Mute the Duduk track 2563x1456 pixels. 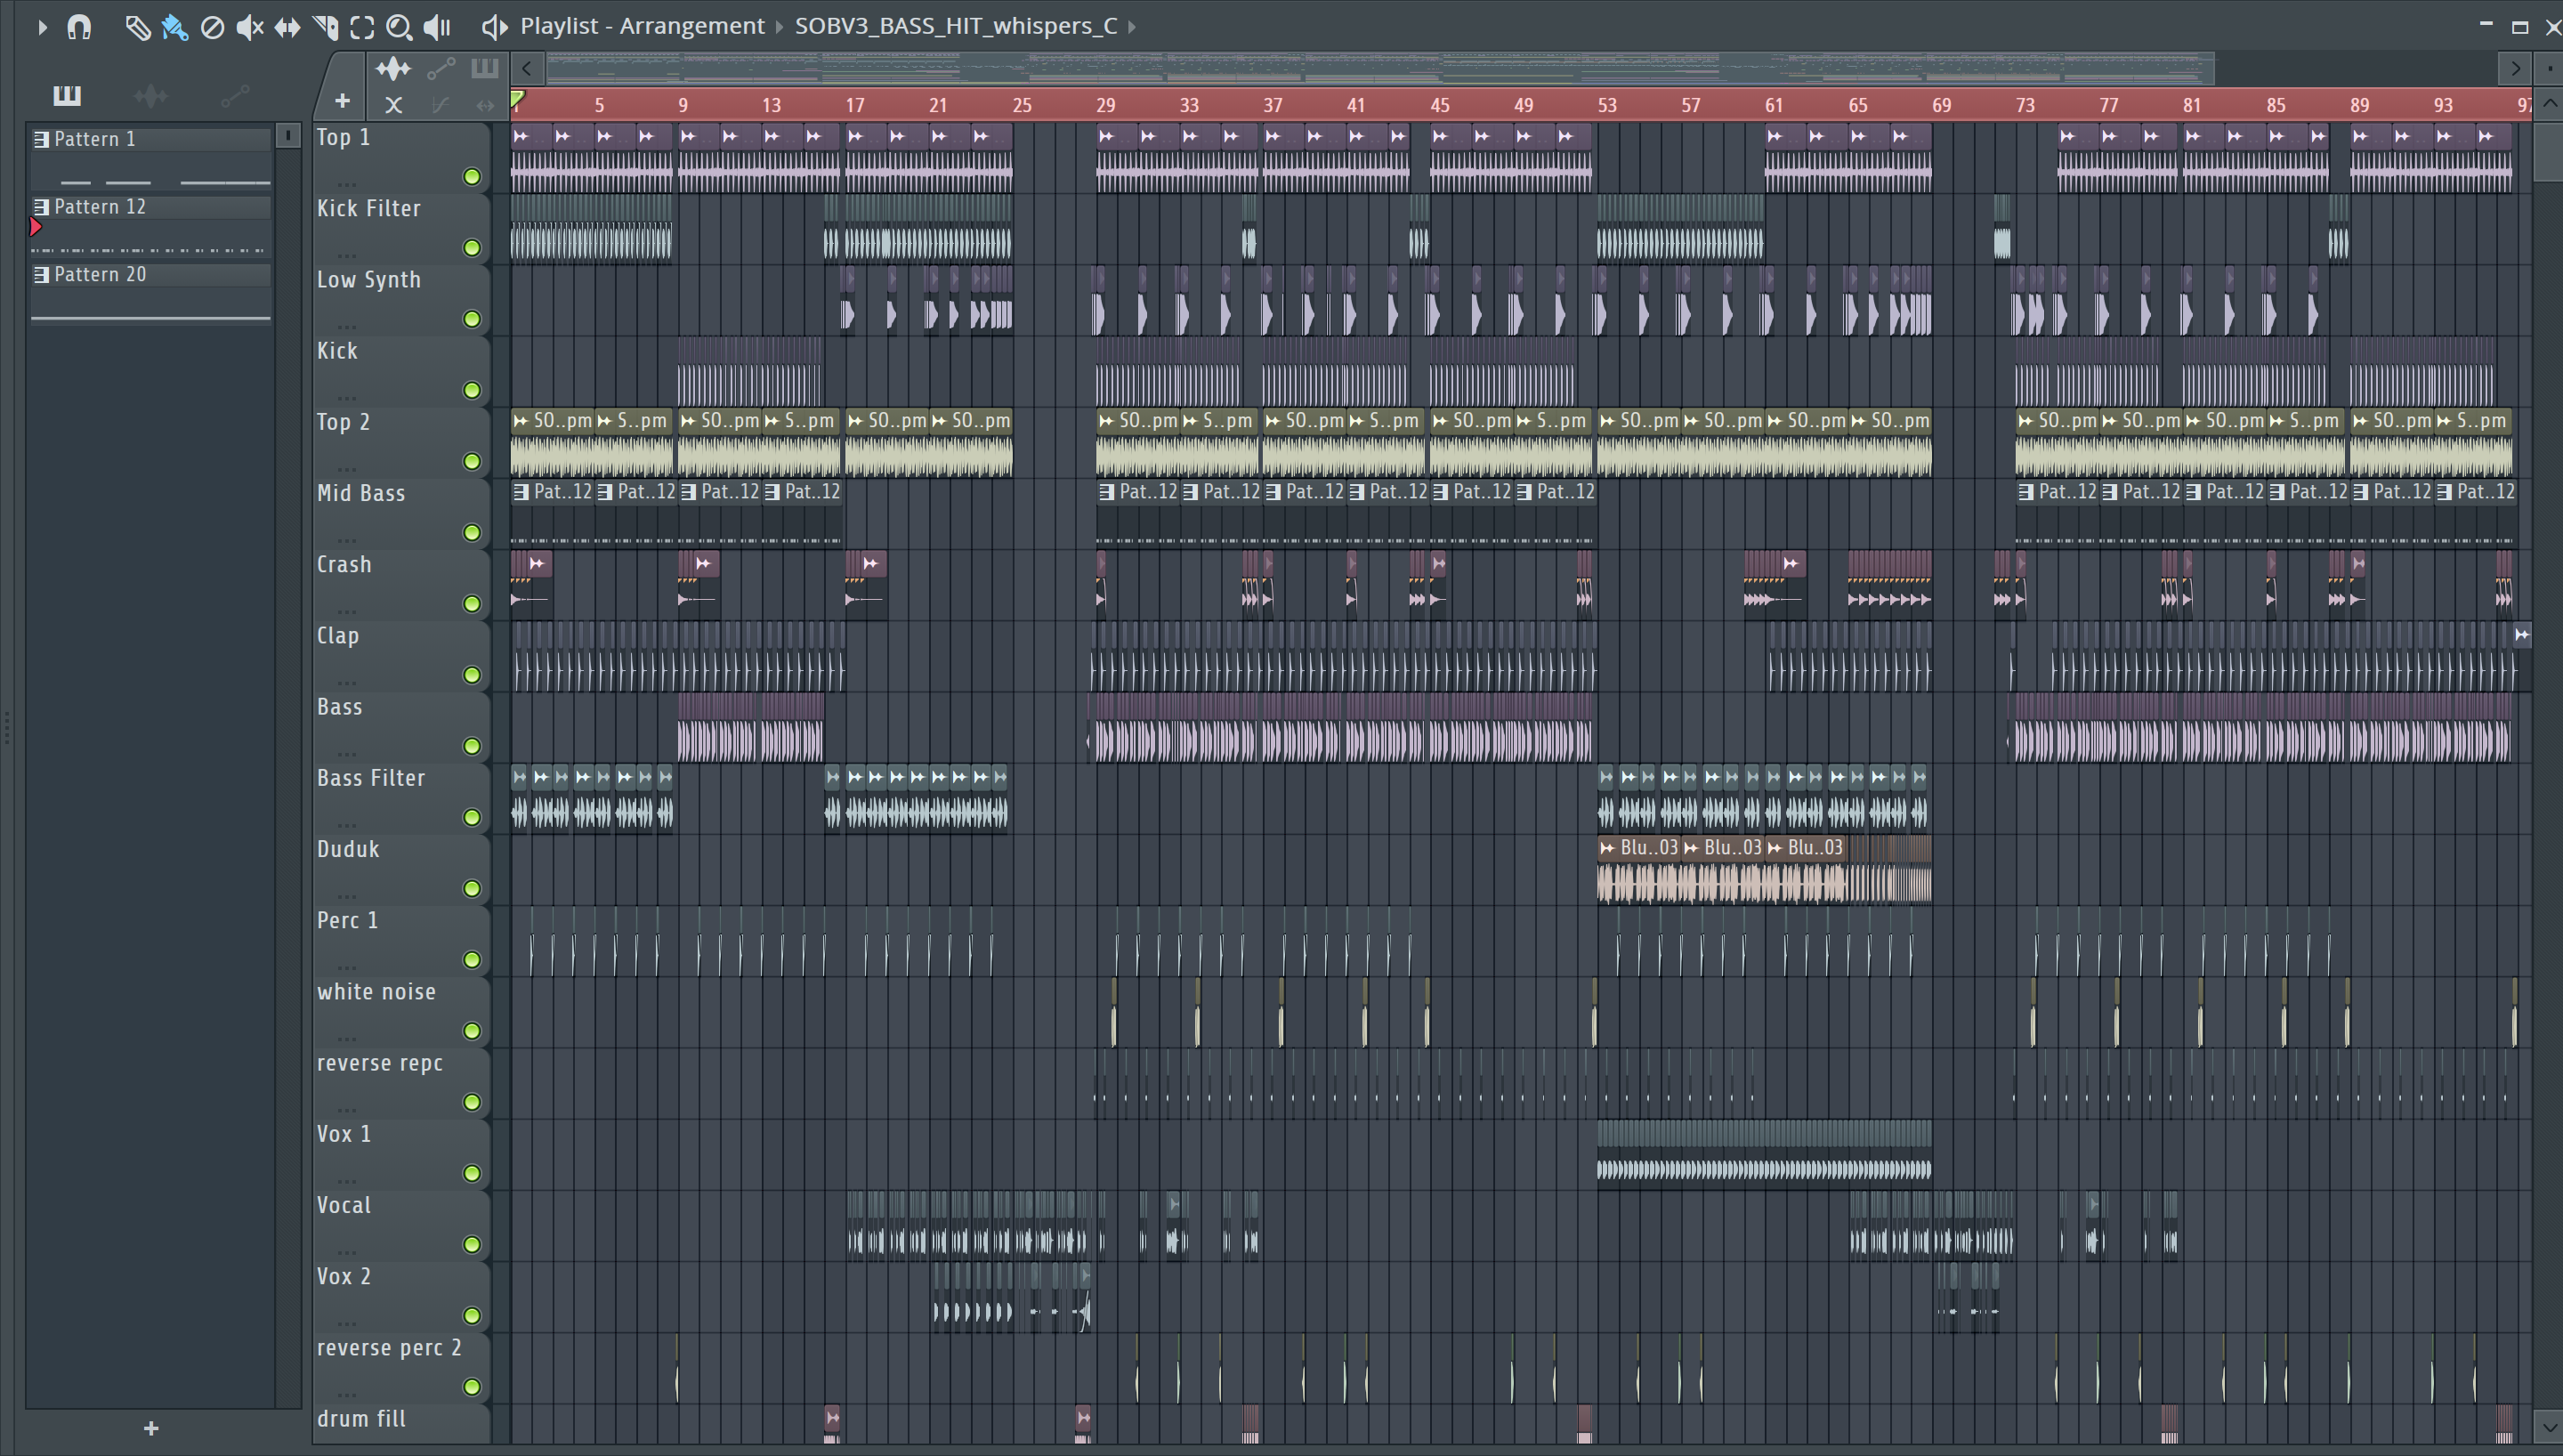pos(472,889)
